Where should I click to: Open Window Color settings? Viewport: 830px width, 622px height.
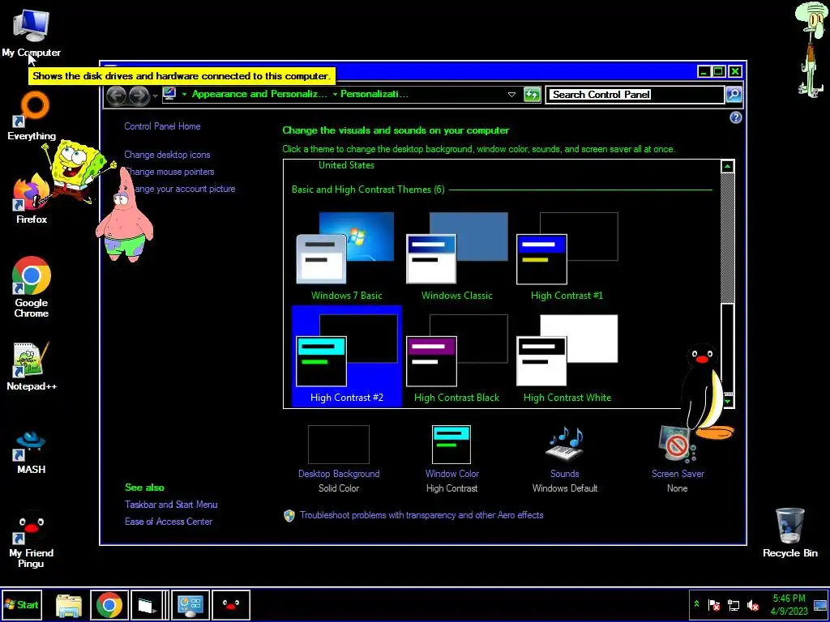tap(451, 459)
